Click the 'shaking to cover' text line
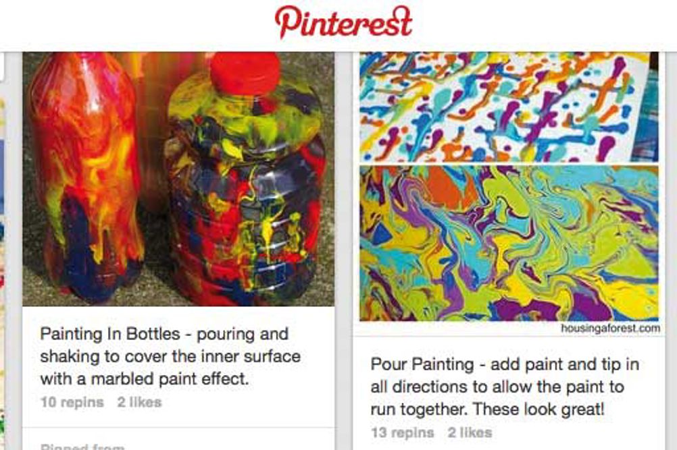Image resolution: width=677 pixels, height=450 pixels. tap(170, 356)
